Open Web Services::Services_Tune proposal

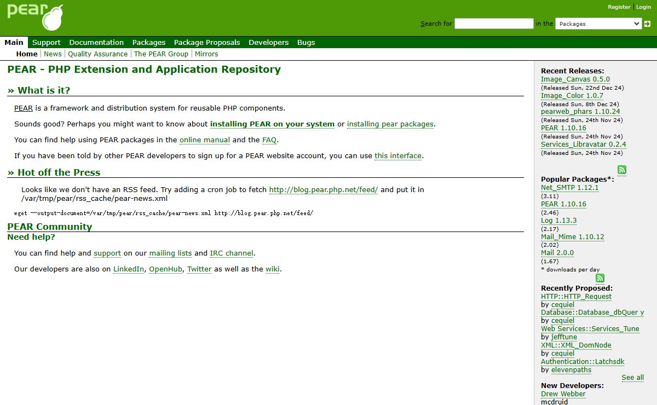coord(590,328)
